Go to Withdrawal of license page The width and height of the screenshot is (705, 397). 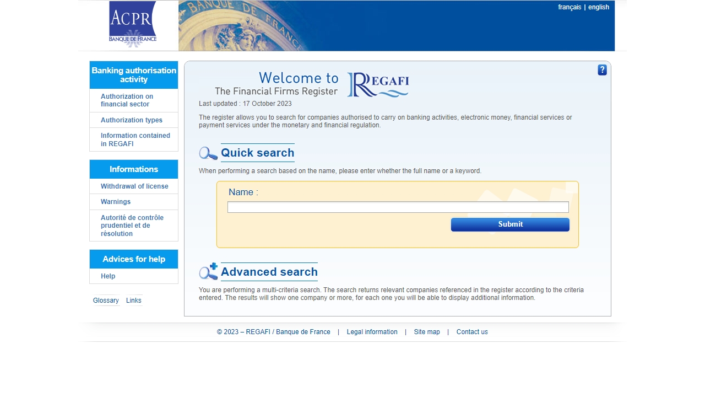point(134,186)
